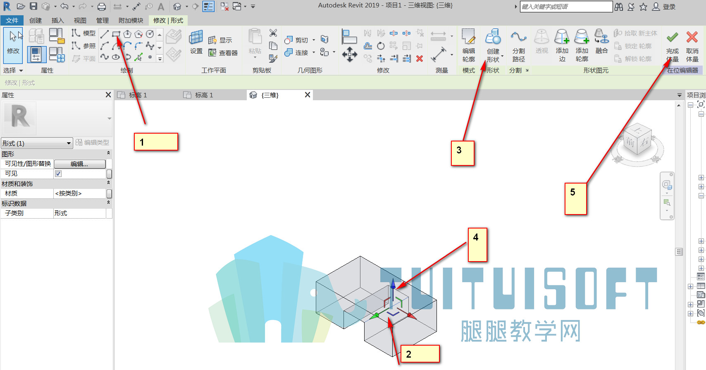Viewport: 706px width, 370px height.
Task: Click the Show work plane button
Action: tap(220, 40)
